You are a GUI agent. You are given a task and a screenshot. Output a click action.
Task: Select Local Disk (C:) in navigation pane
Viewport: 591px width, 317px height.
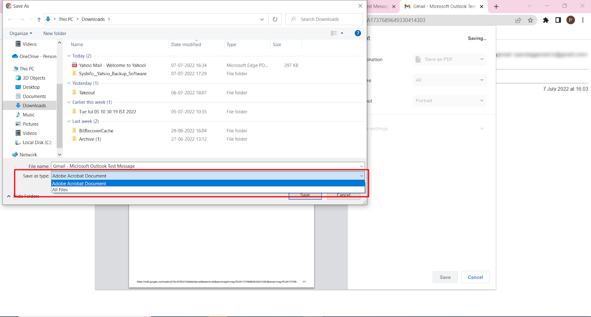(33, 142)
